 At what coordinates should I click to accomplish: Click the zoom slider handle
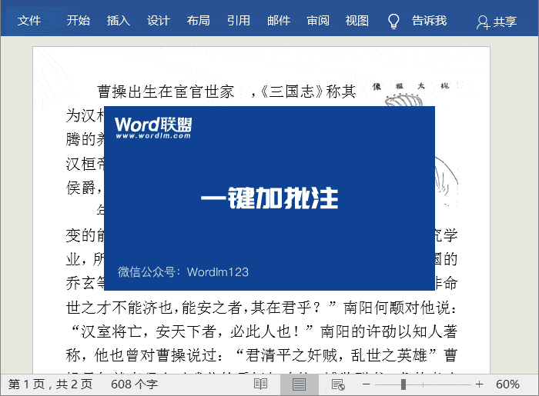(403, 384)
